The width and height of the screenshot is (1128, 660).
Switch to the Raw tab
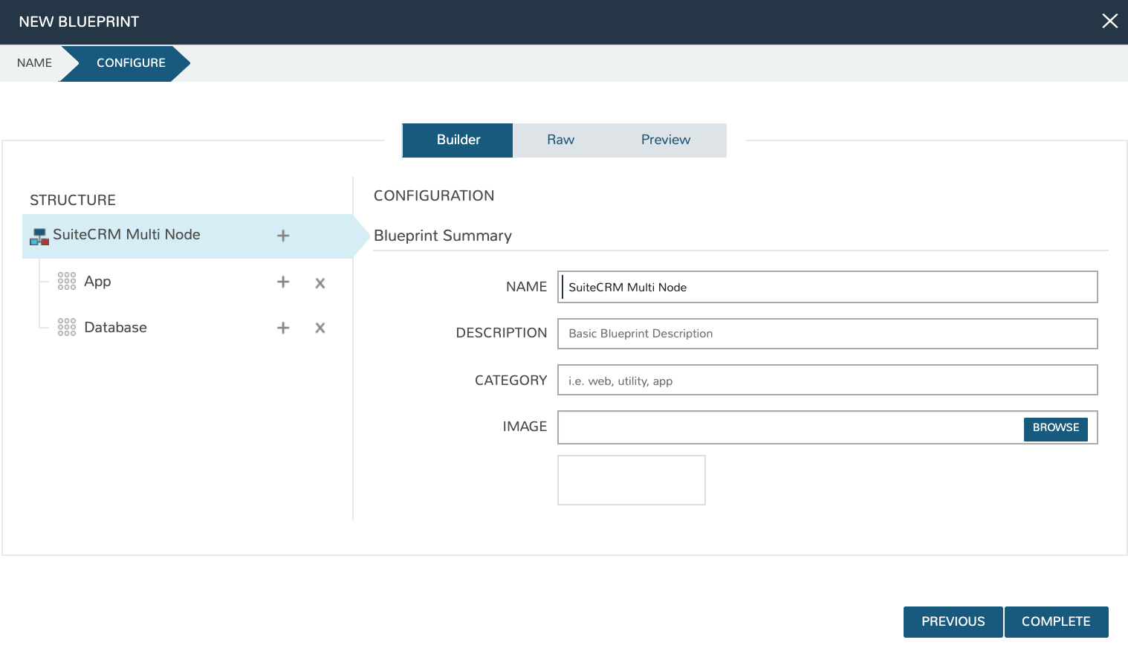tap(560, 140)
